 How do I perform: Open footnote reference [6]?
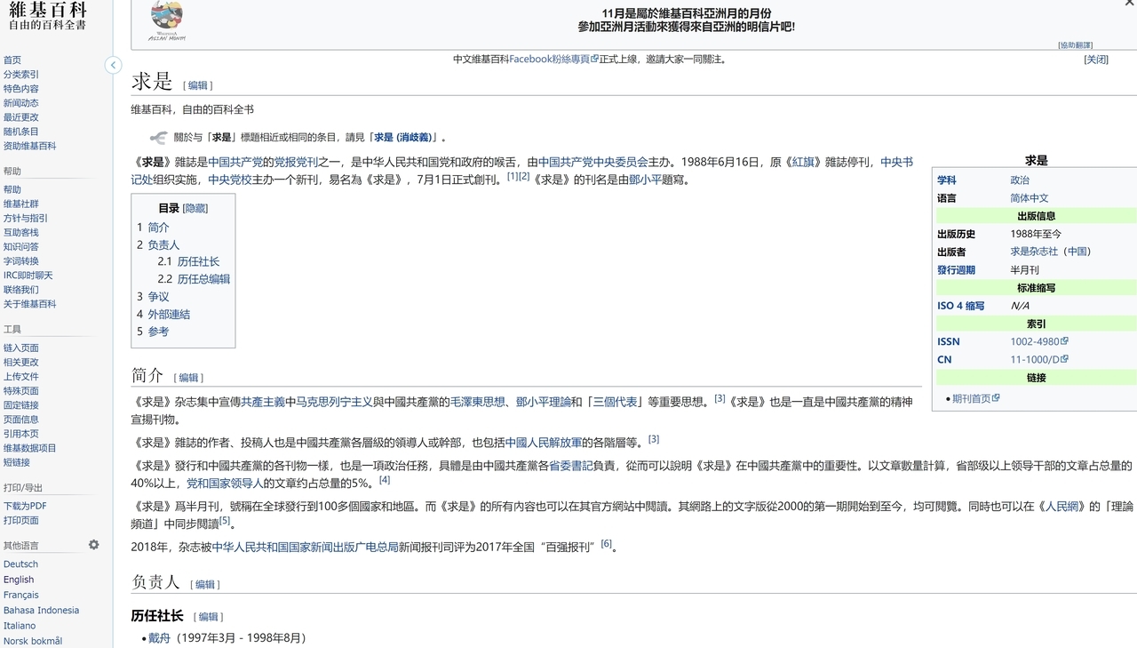[x=607, y=543]
